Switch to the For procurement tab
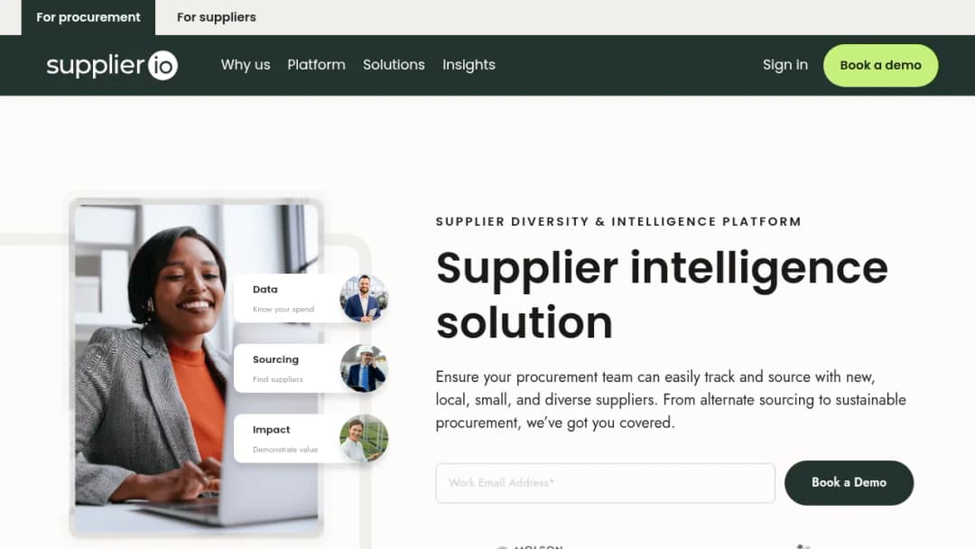This screenshot has width=975, height=549. pyautogui.click(x=88, y=17)
